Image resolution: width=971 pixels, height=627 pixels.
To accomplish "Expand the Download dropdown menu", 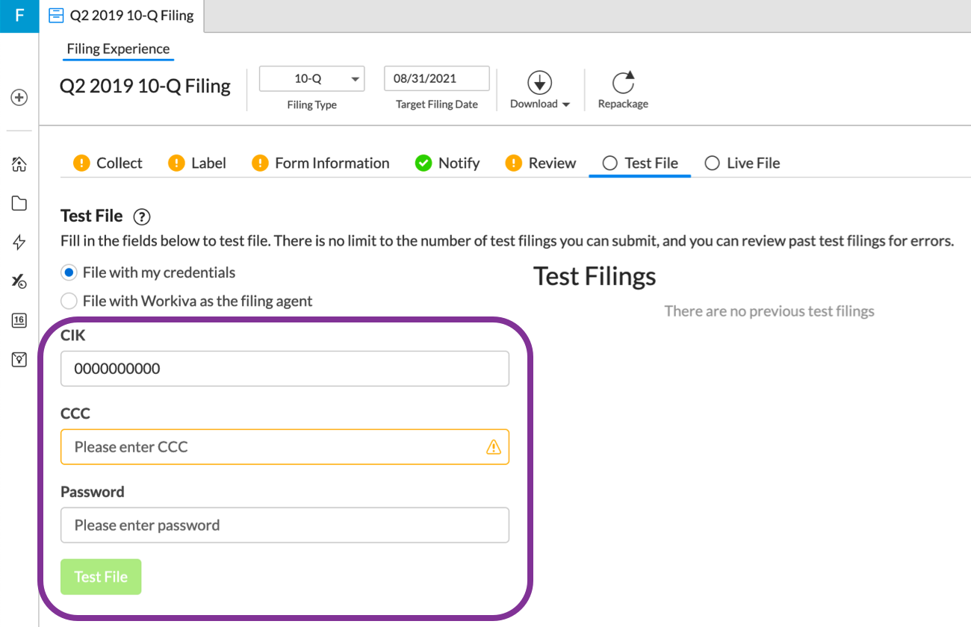I will point(540,104).
